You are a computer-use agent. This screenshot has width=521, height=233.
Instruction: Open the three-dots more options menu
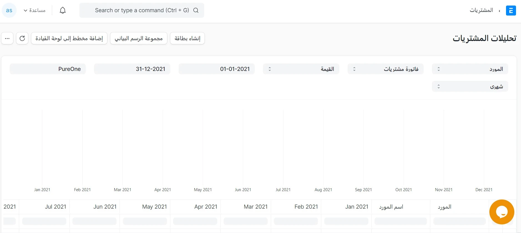[7, 38]
